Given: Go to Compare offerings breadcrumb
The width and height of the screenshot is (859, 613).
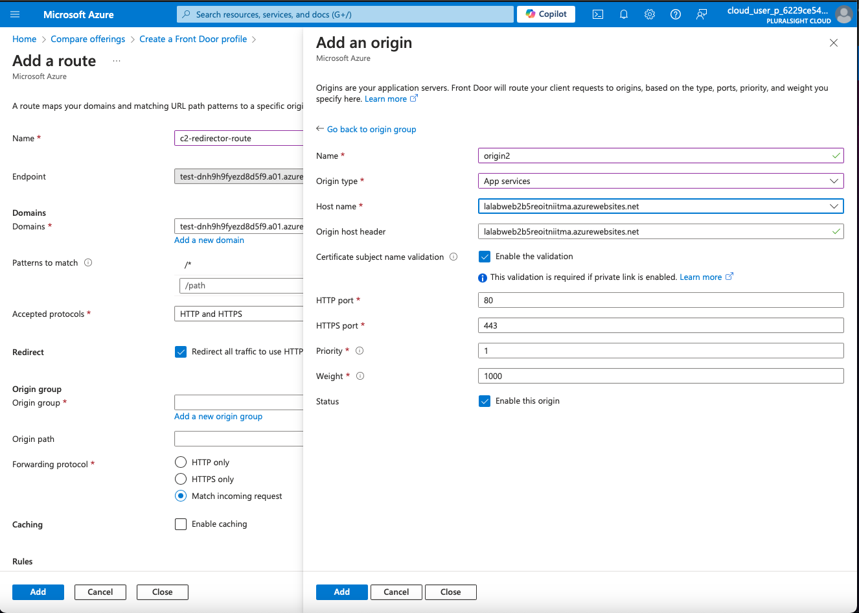Looking at the screenshot, I should (88, 39).
